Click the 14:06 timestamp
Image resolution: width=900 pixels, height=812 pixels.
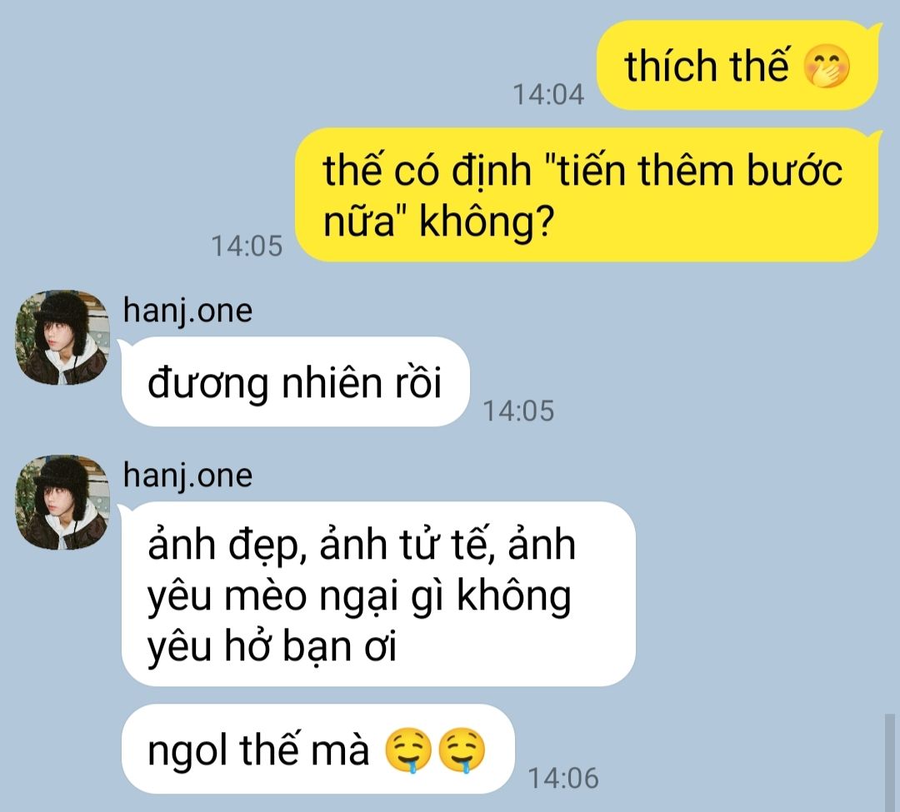coord(563,778)
